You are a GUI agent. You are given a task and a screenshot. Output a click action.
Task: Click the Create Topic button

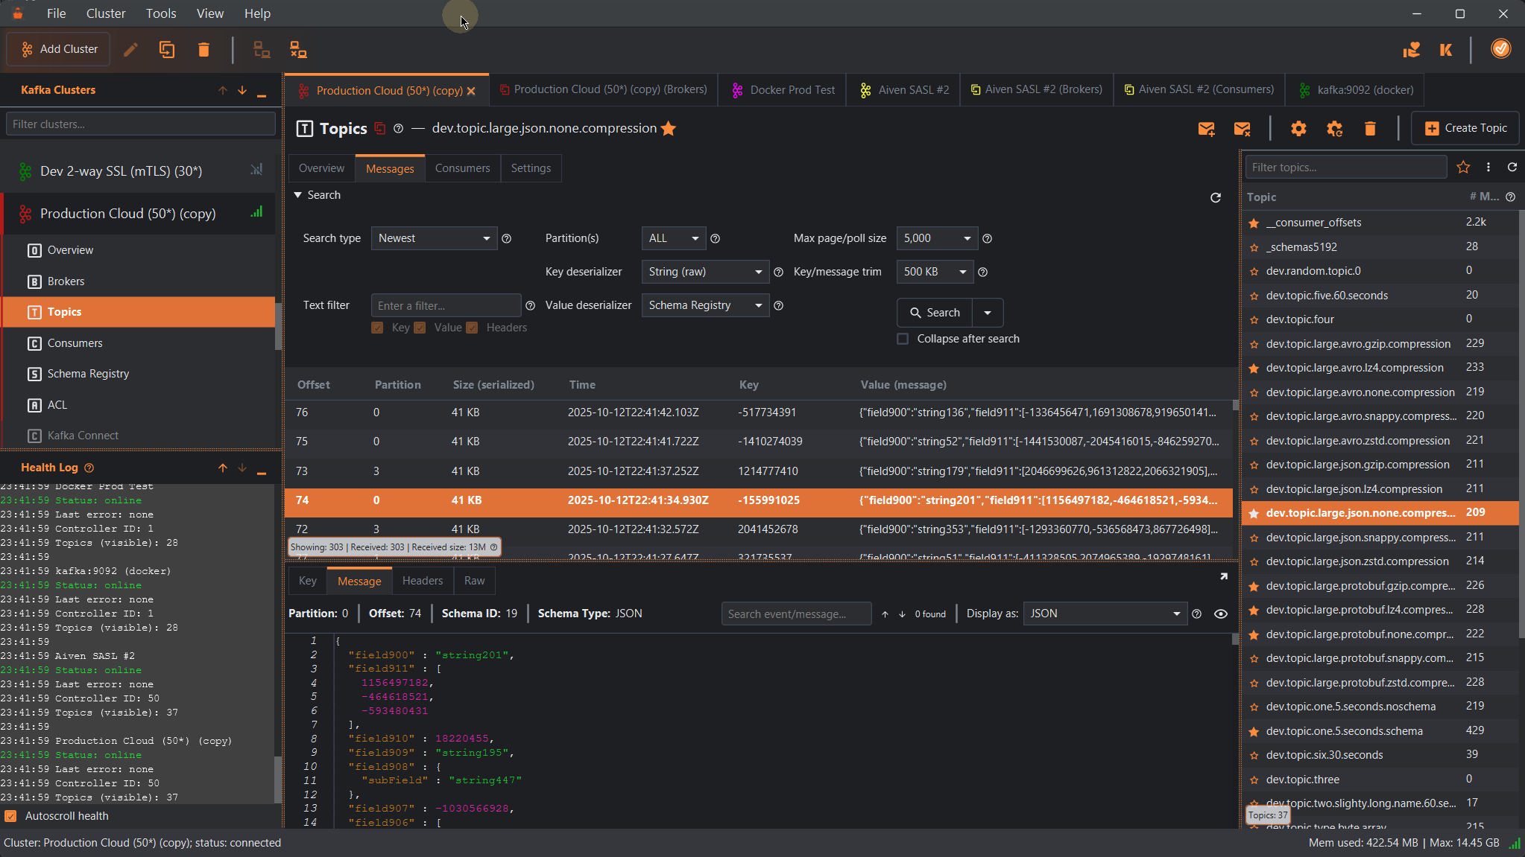(1465, 128)
